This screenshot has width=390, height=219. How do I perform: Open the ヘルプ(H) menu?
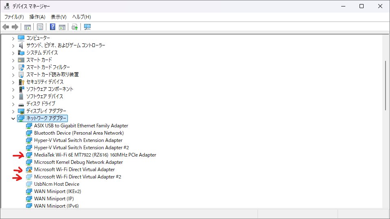(x=82, y=17)
